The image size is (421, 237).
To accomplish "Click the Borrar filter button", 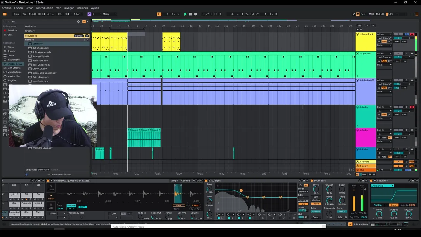I will pyautogui.click(x=78, y=36).
